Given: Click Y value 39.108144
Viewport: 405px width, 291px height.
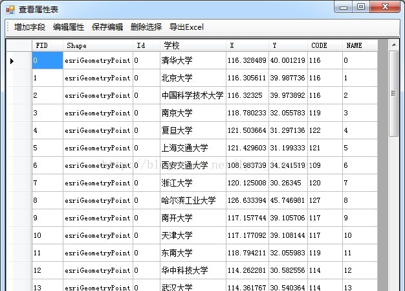Looking at the screenshot, I should pos(288,235).
